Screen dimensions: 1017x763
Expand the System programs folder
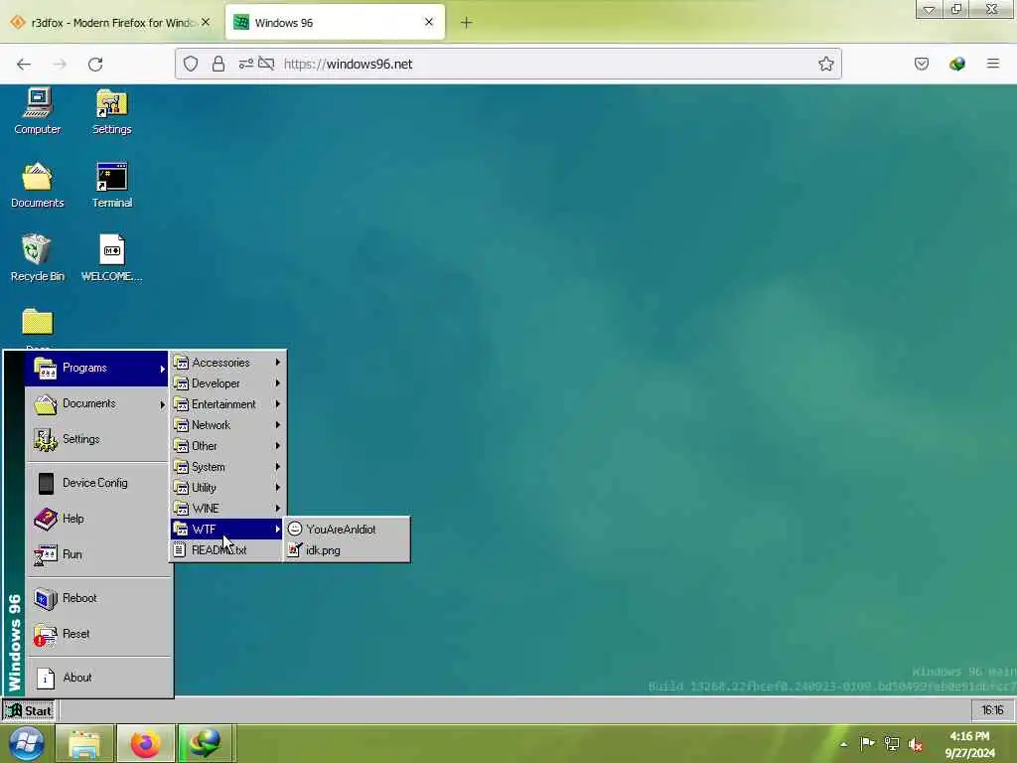coord(227,467)
